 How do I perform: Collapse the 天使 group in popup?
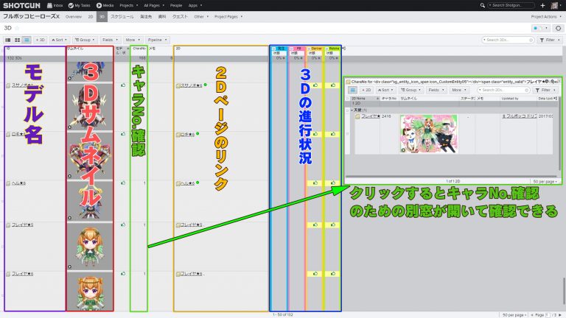(x=349, y=109)
